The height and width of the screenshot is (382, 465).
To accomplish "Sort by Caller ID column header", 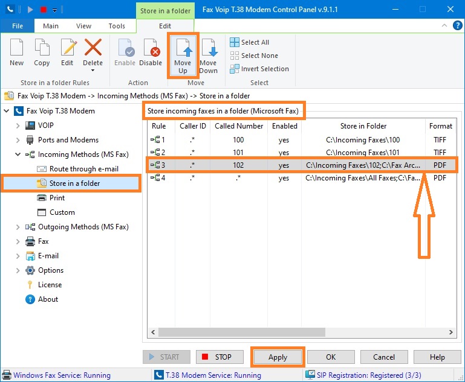I will pyautogui.click(x=193, y=126).
